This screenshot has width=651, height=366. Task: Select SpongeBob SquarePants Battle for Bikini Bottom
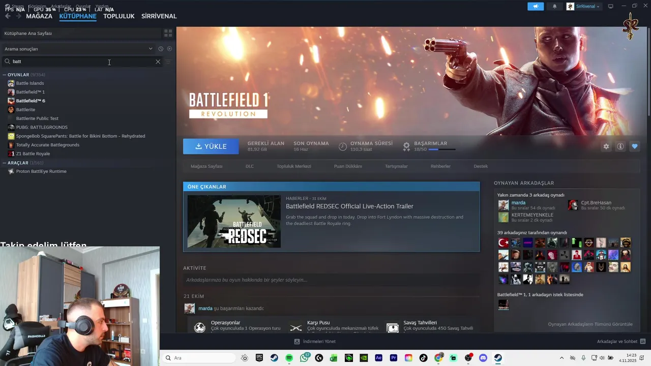click(x=80, y=136)
